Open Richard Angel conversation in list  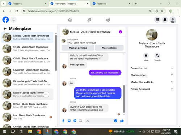(x=27, y=83)
